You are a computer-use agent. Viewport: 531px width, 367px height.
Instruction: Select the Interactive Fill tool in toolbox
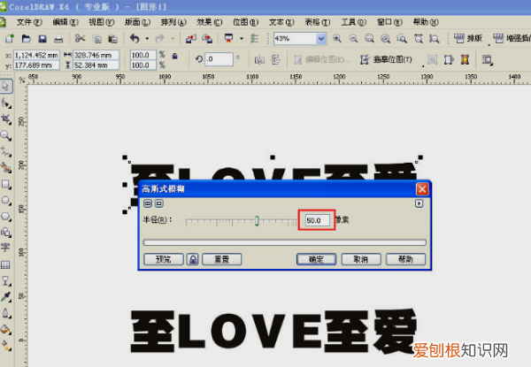[x=6, y=345]
